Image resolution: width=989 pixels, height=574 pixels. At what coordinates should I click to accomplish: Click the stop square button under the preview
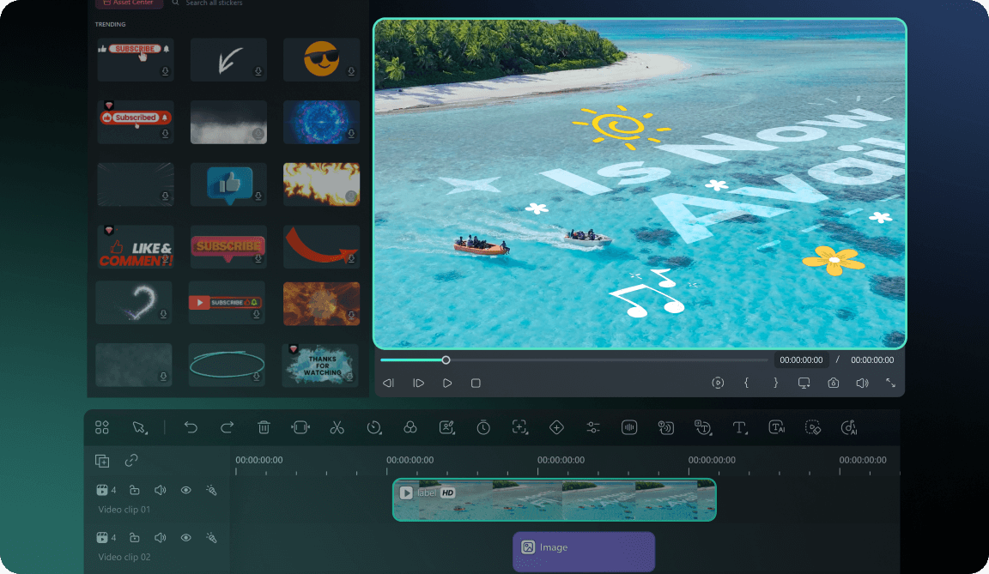click(476, 383)
